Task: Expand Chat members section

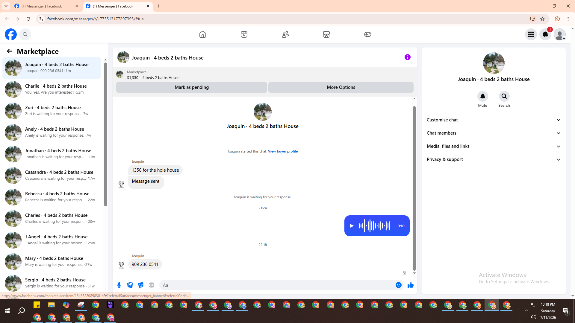Action: [494, 133]
